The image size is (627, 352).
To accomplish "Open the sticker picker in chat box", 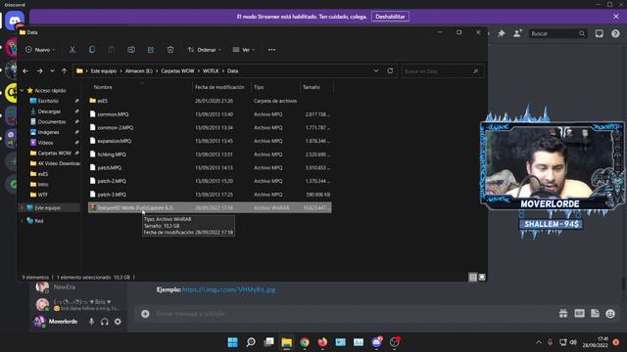I will [595, 314].
